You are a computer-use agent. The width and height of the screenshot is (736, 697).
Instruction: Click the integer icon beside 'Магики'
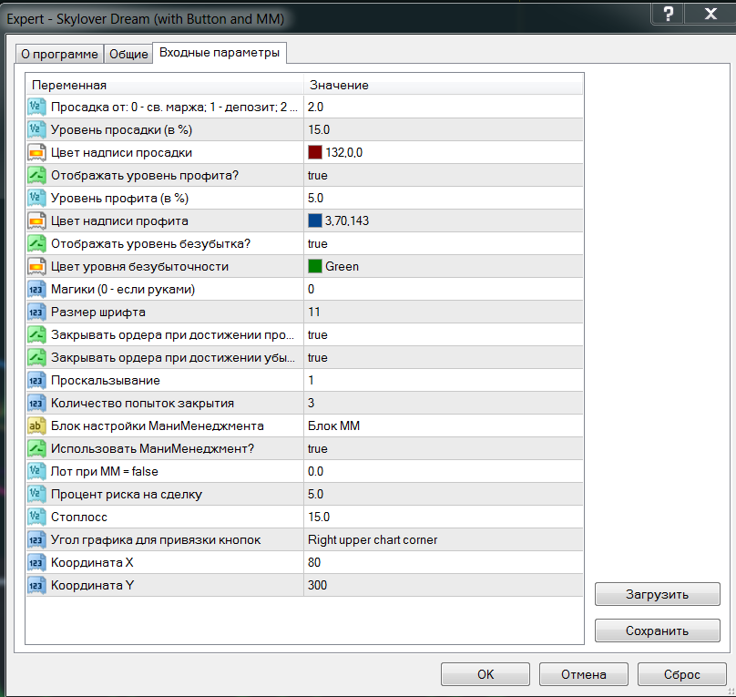coord(36,289)
